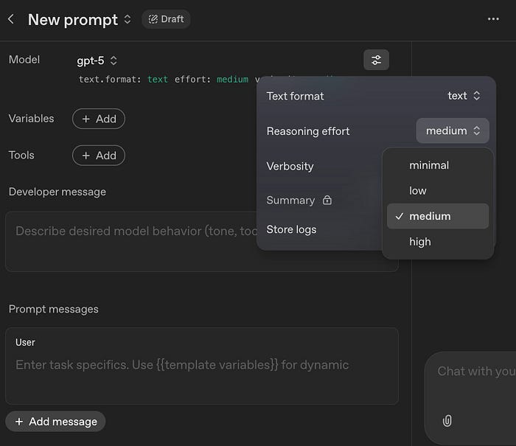Viewport: 516px width, 446px height.
Task: Add a new variable
Action: click(99, 119)
